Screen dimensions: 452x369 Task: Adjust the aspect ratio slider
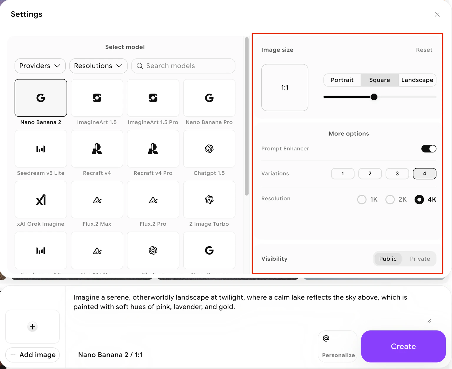click(x=374, y=97)
